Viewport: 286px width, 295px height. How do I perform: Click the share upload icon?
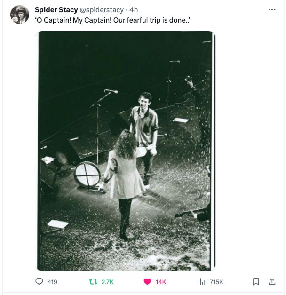tap(271, 282)
